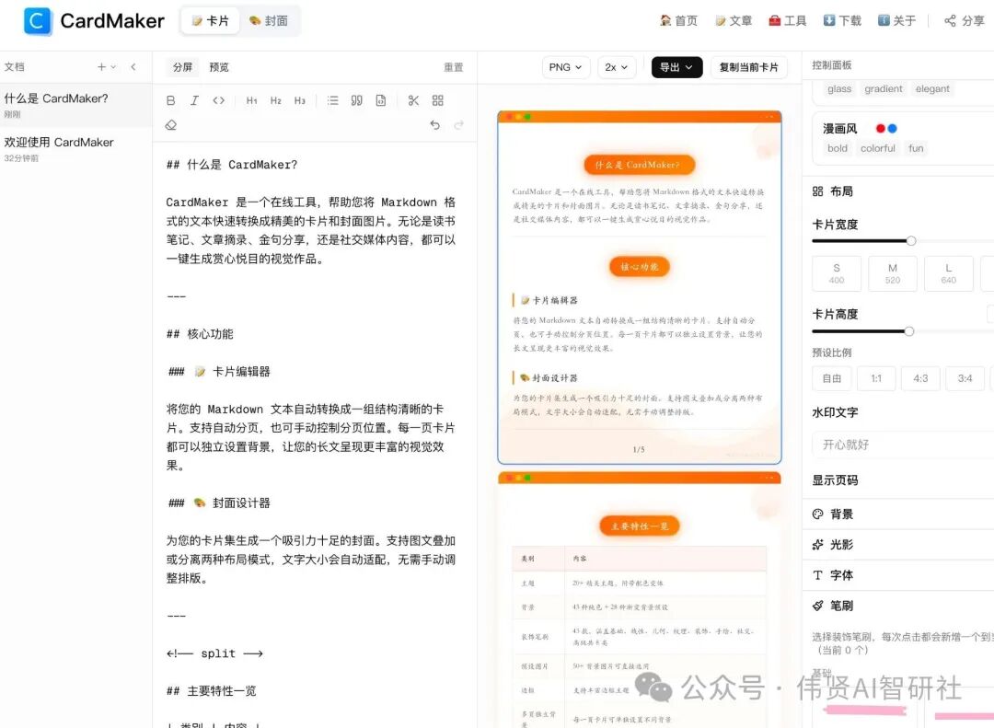Insert inline code with the code icon
Viewport: 994px width, 728px height.
coord(219,100)
